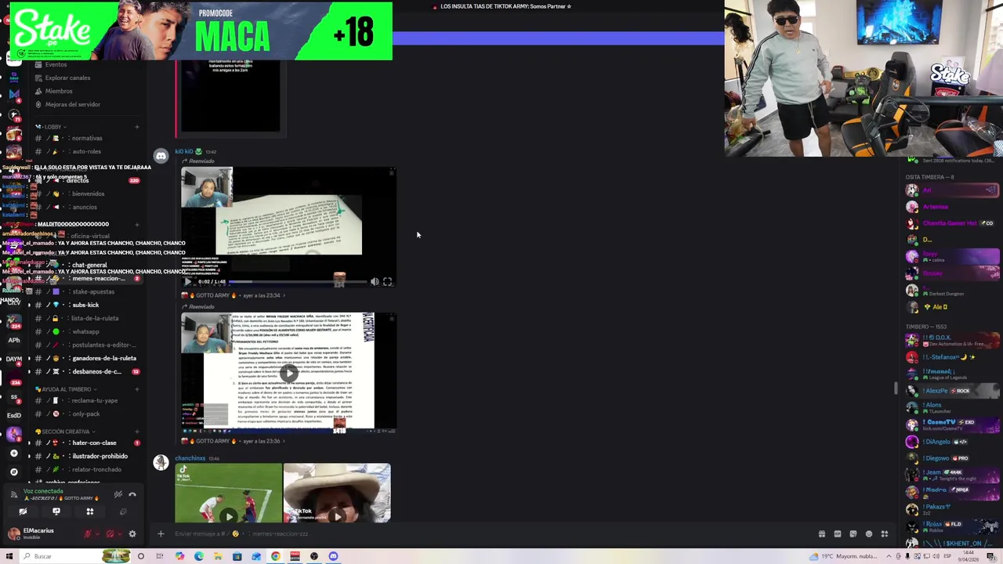Open Discord from the taskbar
This screenshot has height=564, width=1003.
point(333,556)
